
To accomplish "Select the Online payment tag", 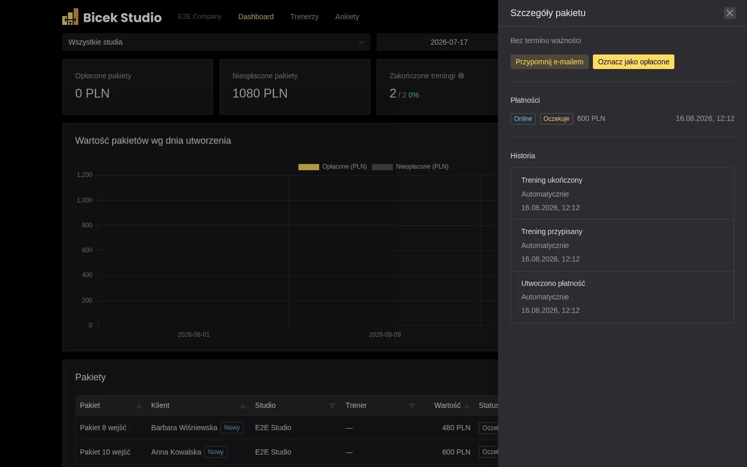I will coord(523,119).
